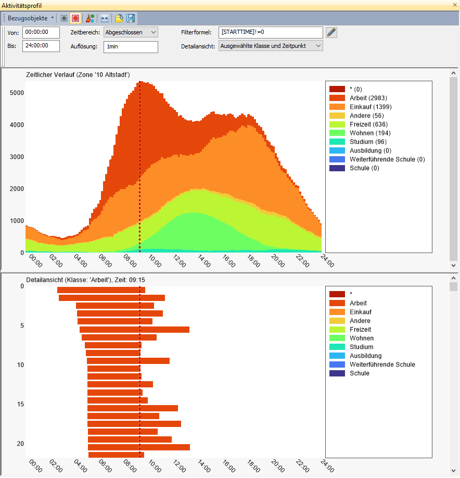Viewport: 460px width, 478px height.
Task: Click the save floppy disk icon
Action: pyautogui.click(x=131, y=18)
